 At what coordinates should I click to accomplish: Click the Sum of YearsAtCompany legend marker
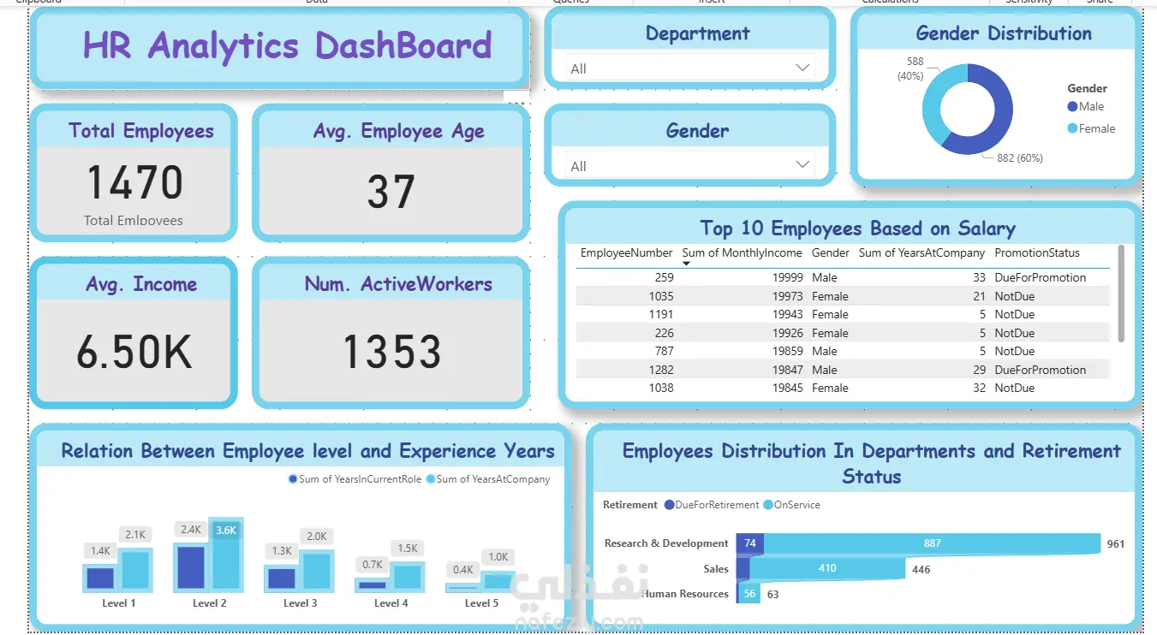[431, 479]
